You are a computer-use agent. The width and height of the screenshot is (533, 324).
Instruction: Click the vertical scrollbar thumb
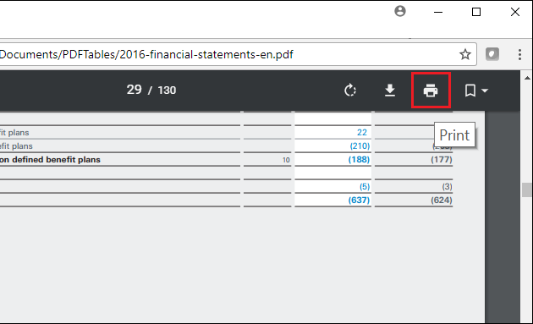(526, 189)
